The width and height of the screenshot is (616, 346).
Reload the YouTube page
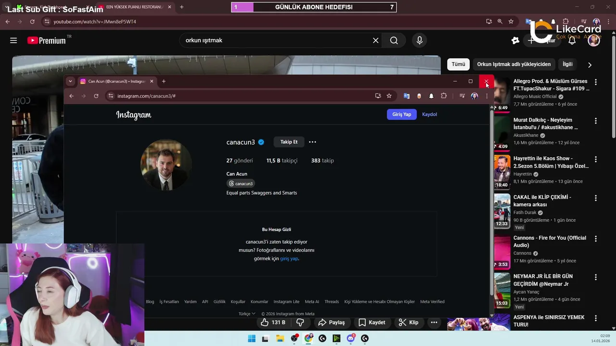tap(32, 22)
